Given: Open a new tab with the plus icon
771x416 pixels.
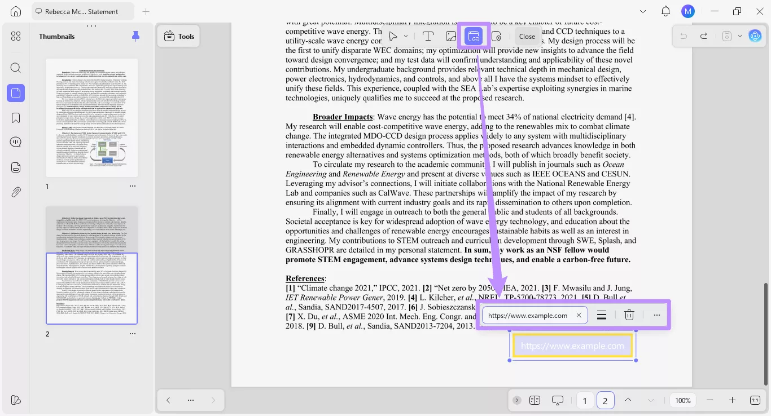Looking at the screenshot, I should point(146,11).
